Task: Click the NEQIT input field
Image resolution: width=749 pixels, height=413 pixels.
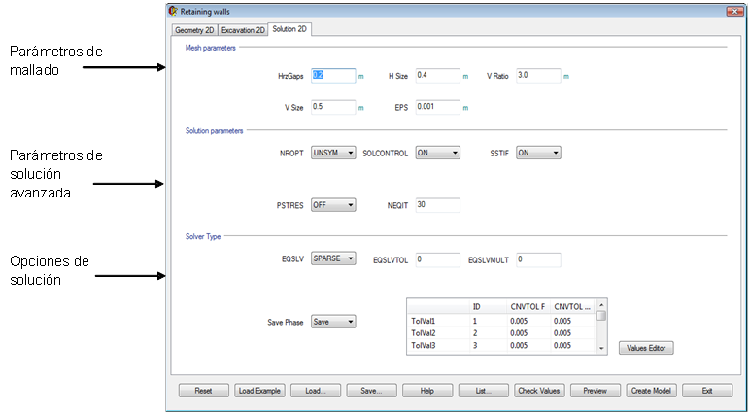Action: (438, 205)
